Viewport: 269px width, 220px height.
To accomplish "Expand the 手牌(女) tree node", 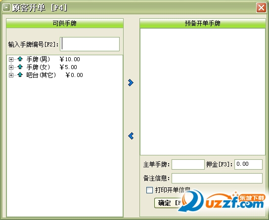I will click(x=11, y=67).
